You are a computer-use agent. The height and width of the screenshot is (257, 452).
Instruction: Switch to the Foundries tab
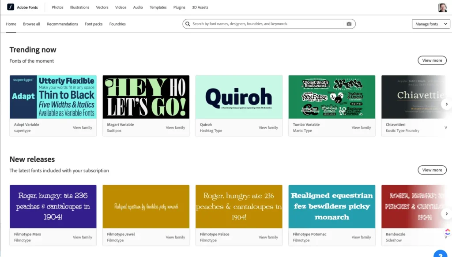click(117, 24)
